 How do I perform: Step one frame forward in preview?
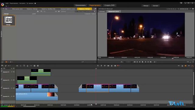(146, 62)
